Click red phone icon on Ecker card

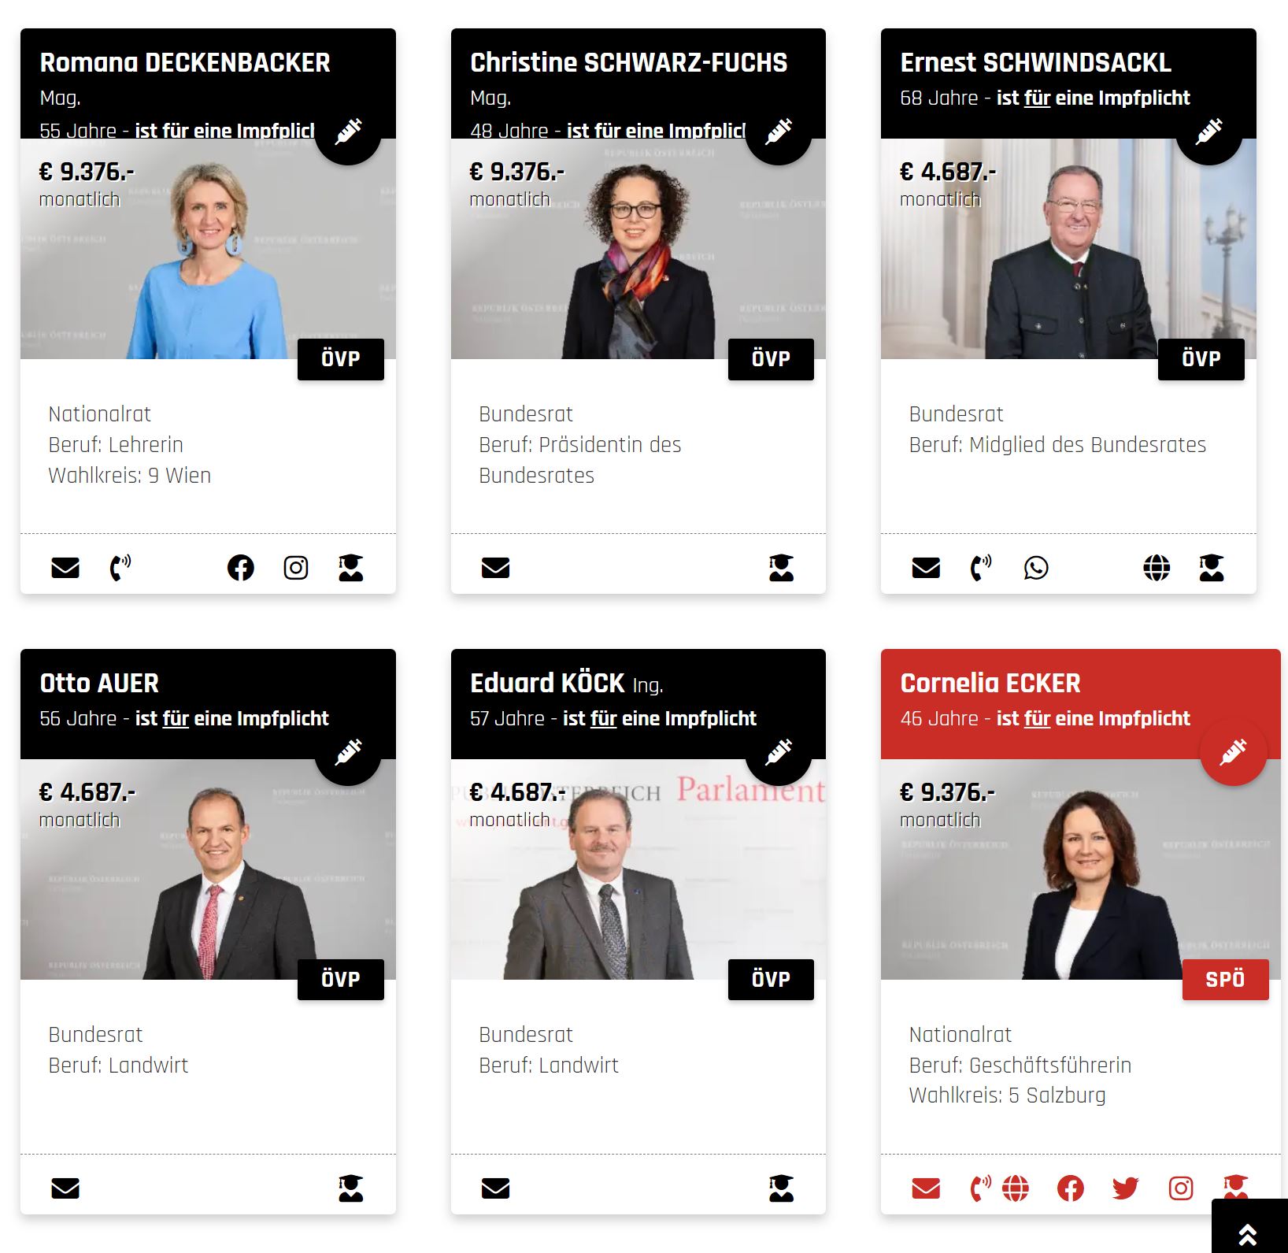981,1188
